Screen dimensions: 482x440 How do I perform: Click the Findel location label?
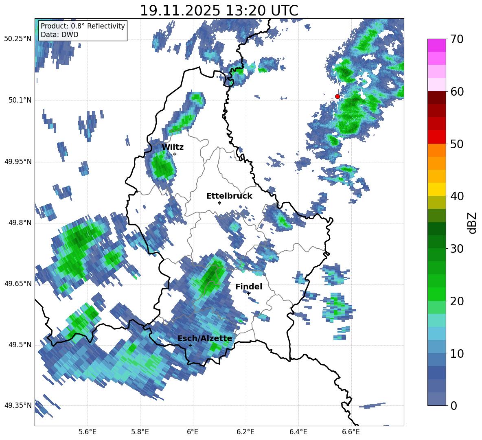pyautogui.click(x=249, y=287)
